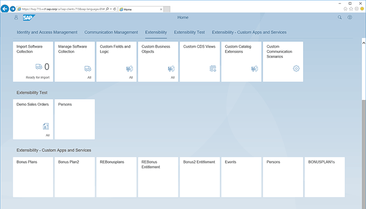This screenshot has height=209, width=366.
Task: Open browser tools gear icon
Action: coord(357,9)
